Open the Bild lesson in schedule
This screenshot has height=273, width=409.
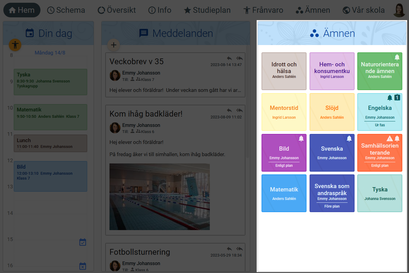pyautogui.click(x=50, y=176)
